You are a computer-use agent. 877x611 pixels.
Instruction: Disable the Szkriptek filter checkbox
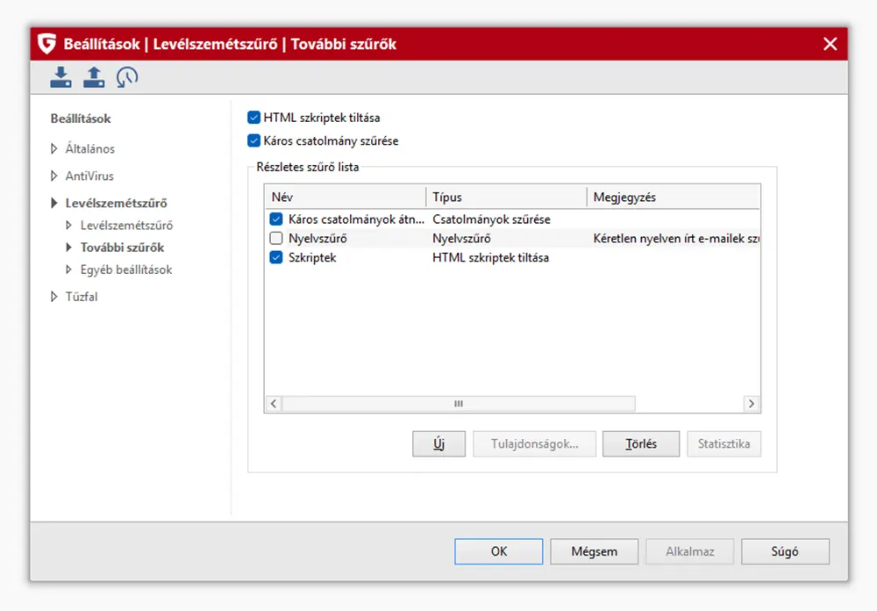tap(276, 258)
